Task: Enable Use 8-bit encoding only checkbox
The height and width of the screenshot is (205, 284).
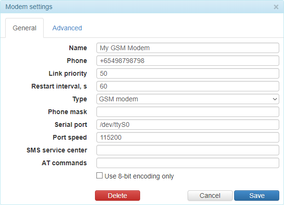Action: 99,176
